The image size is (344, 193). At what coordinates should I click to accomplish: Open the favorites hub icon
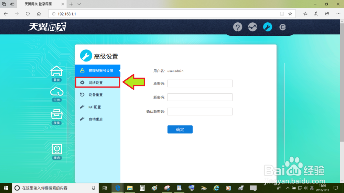coord(305,14)
